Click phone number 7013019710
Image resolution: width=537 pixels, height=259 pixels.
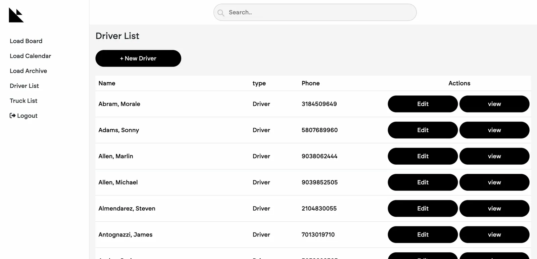click(x=318, y=235)
